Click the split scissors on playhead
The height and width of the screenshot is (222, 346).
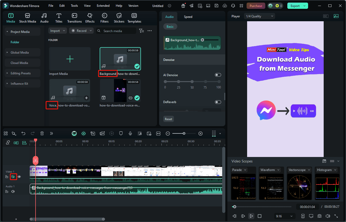(x=36, y=161)
